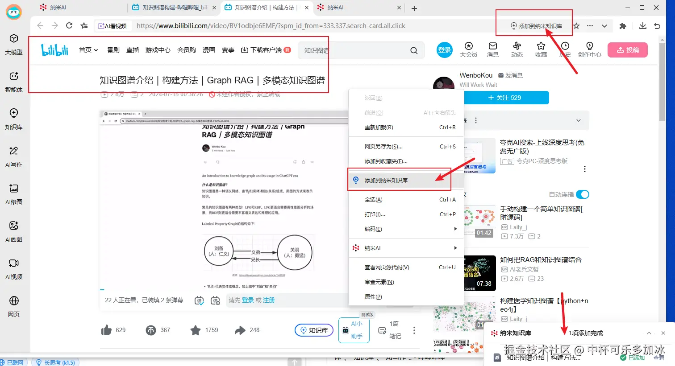Screen dimensions: 675x366
Task: Select 审查元素(N) in the context menu
Action: coord(406,282)
